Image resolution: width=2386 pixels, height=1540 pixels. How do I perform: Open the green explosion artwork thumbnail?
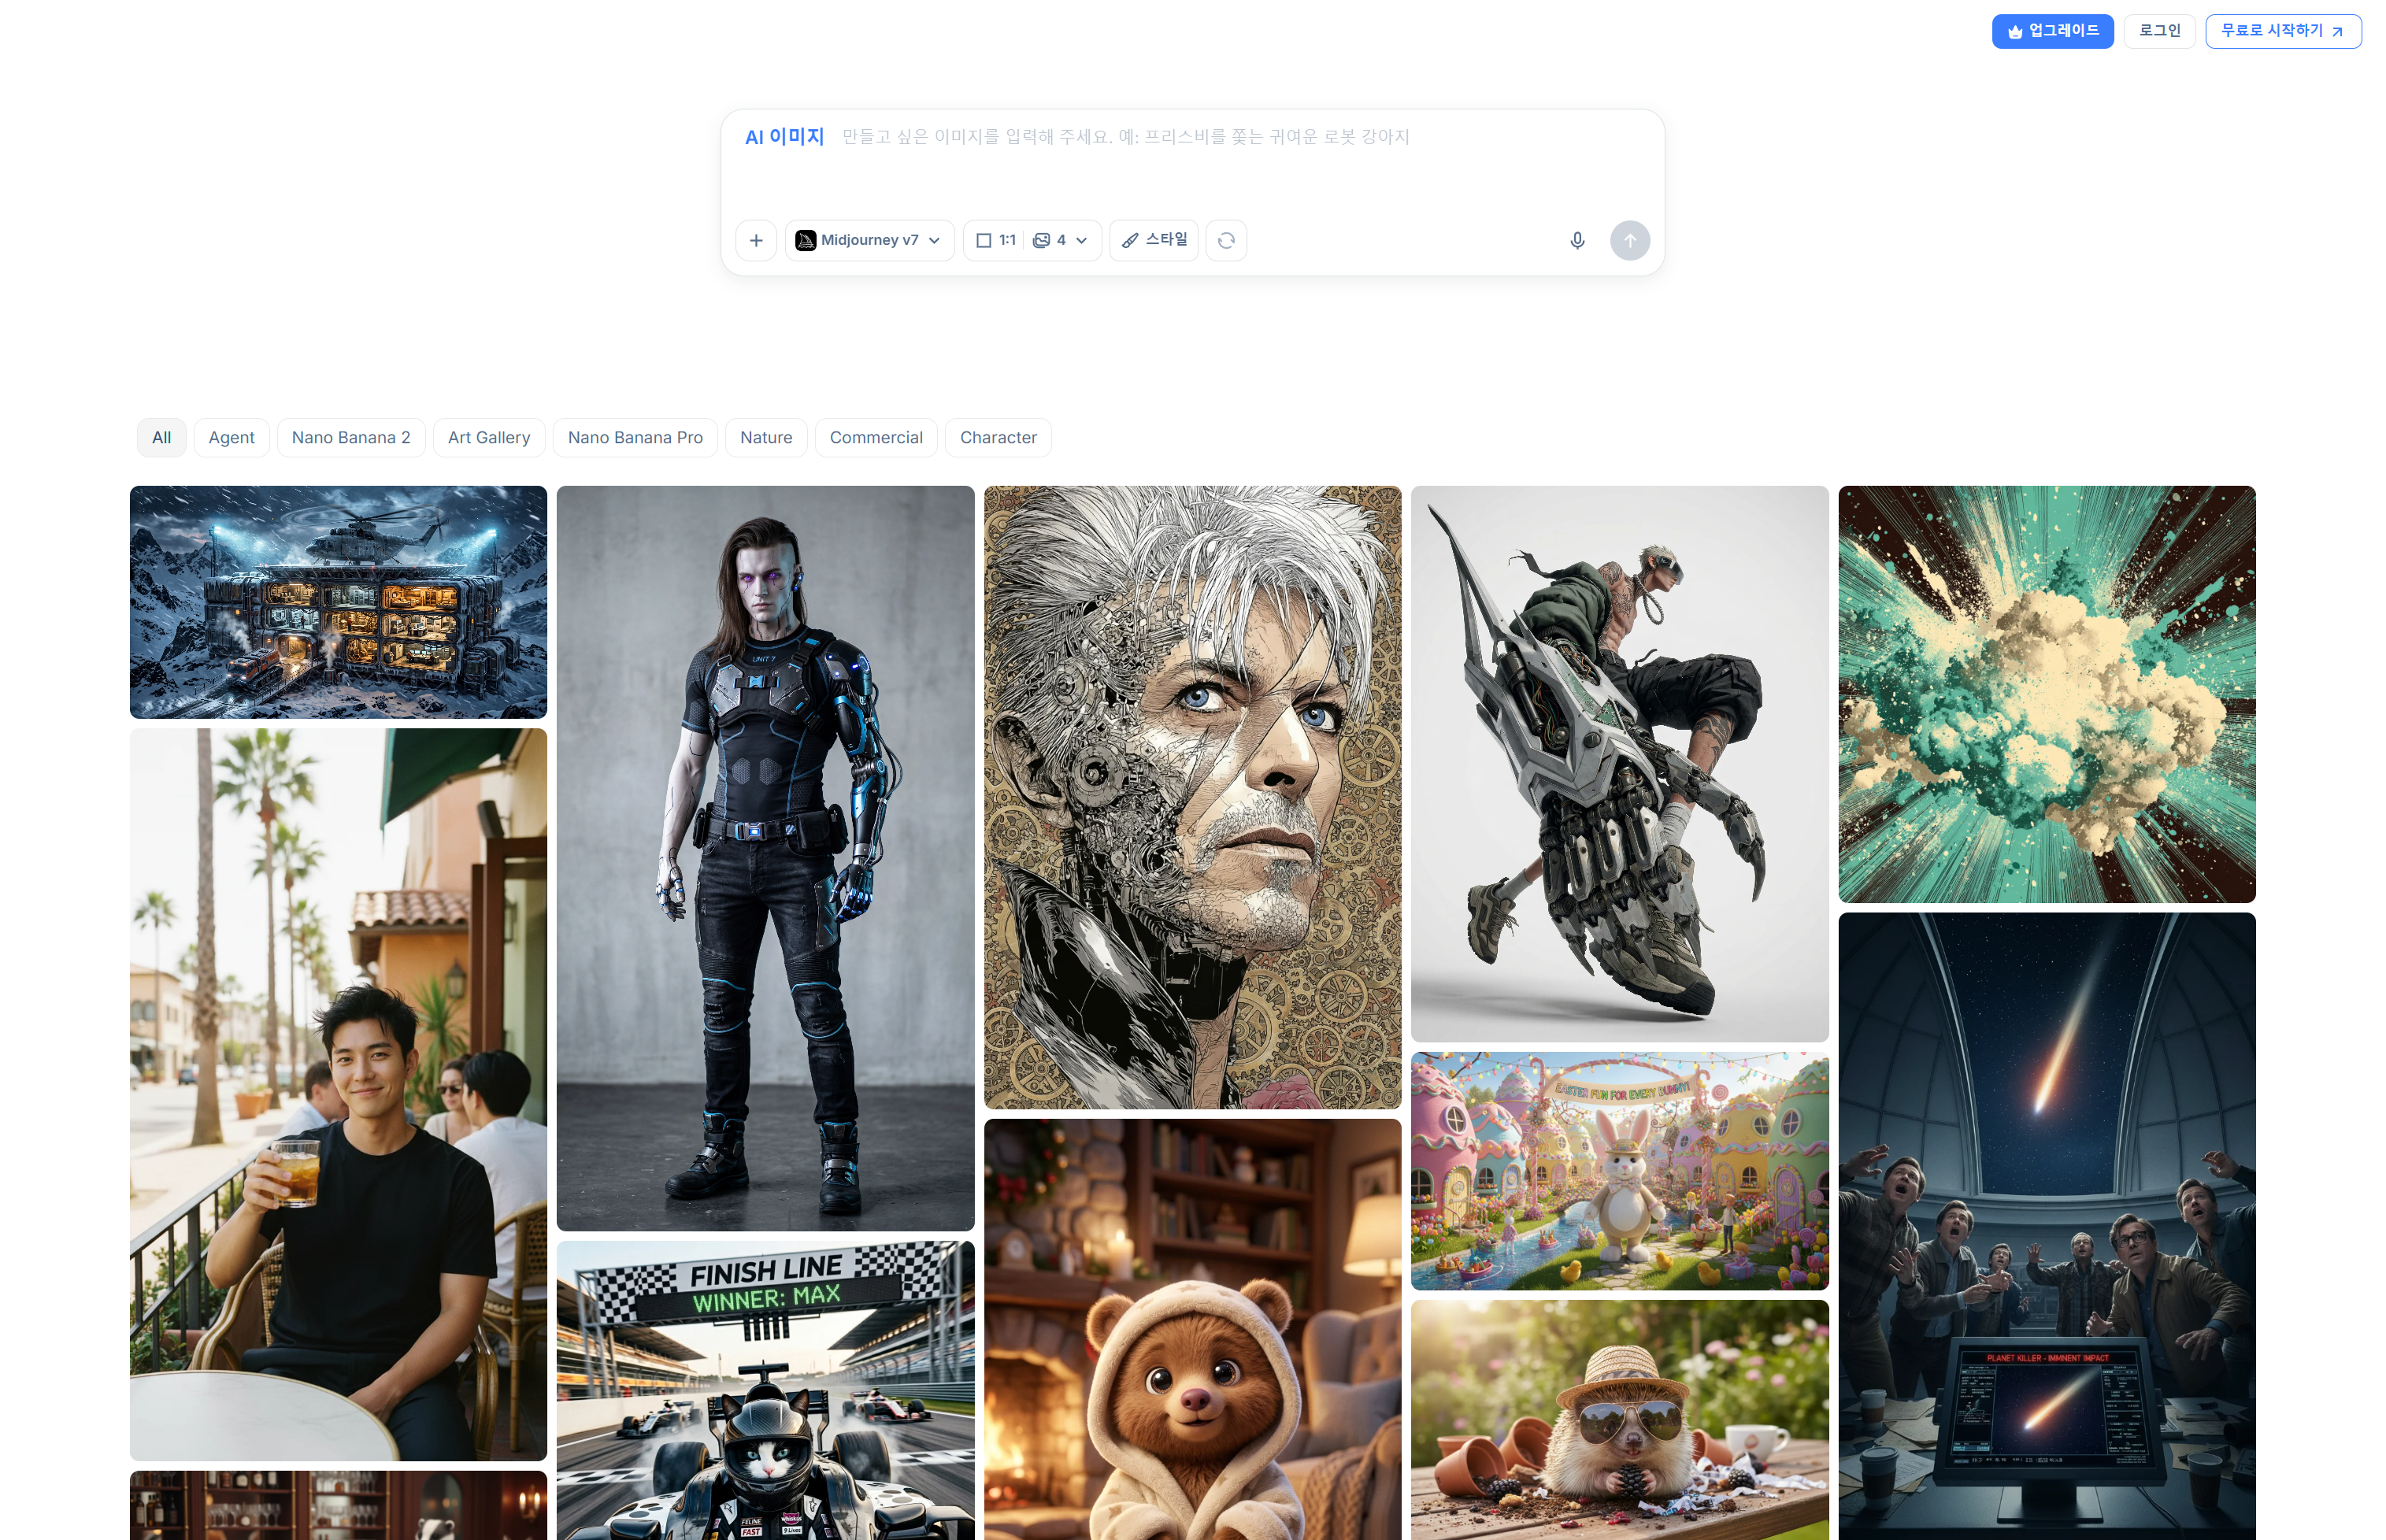click(x=2046, y=694)
